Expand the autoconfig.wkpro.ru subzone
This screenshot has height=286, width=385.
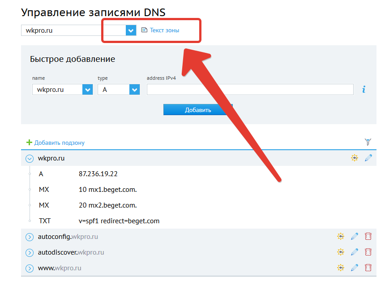(30, 237)
